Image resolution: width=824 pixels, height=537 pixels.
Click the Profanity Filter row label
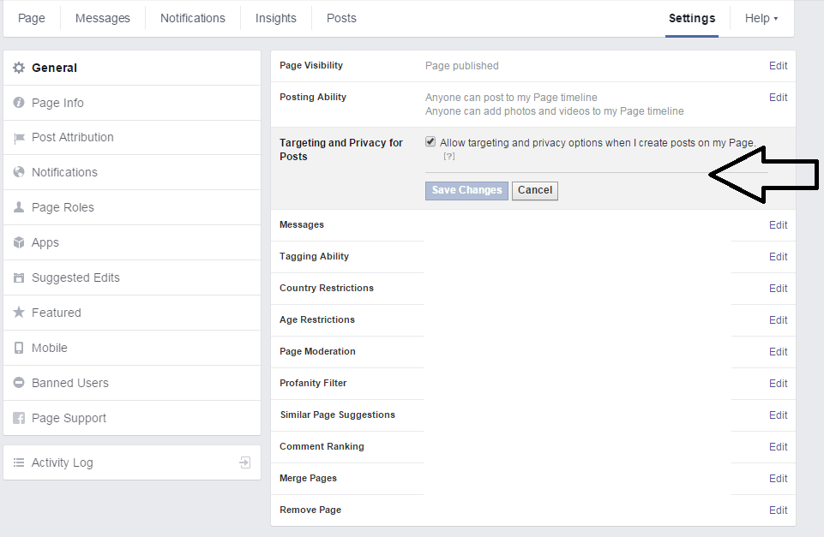click(313, 383)
